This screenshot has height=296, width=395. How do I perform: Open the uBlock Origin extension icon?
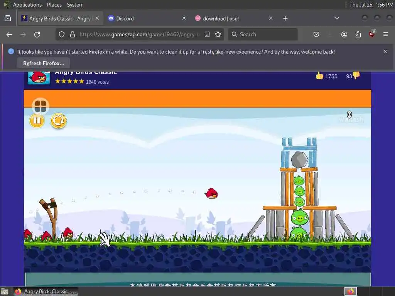point(372,34)
